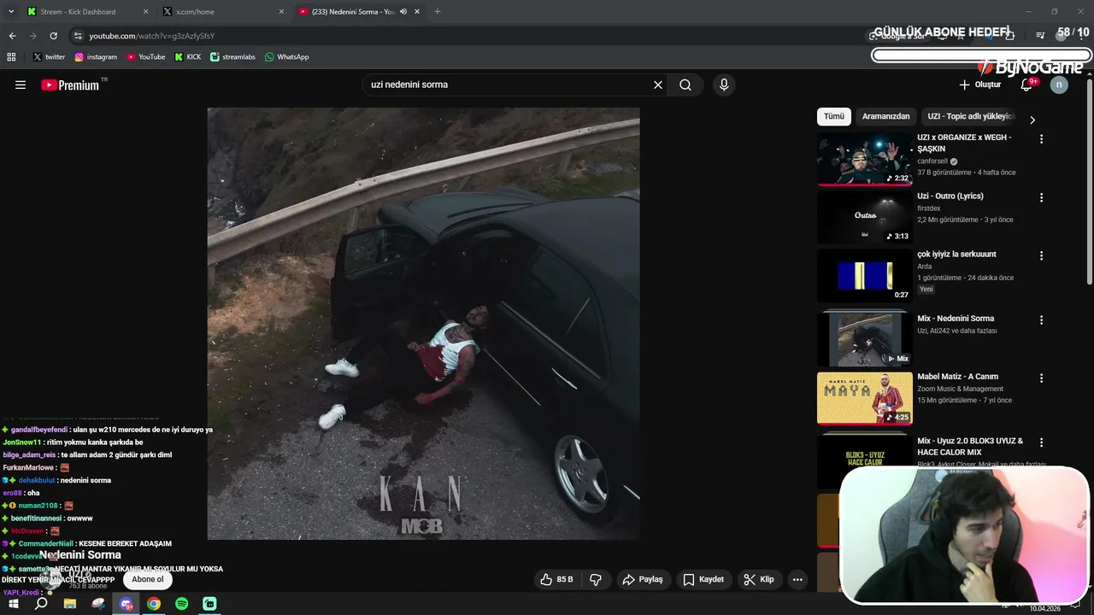The image size is (1094, 615).
Task: Open Windows Start menu
Action: point(14,604)
